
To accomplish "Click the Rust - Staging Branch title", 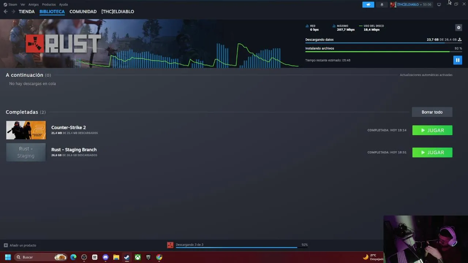I will pos(74,150).
